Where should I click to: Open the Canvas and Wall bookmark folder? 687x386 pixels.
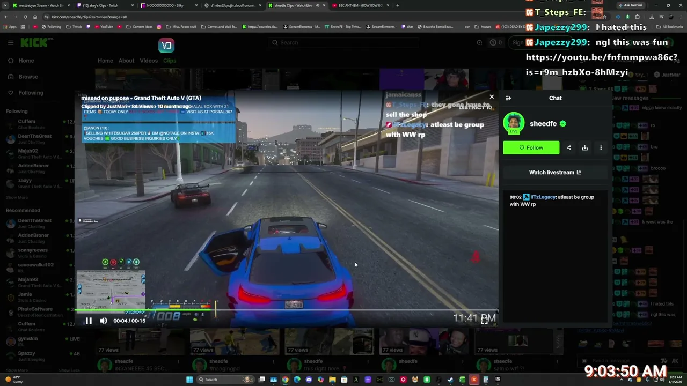coord(218,27)
